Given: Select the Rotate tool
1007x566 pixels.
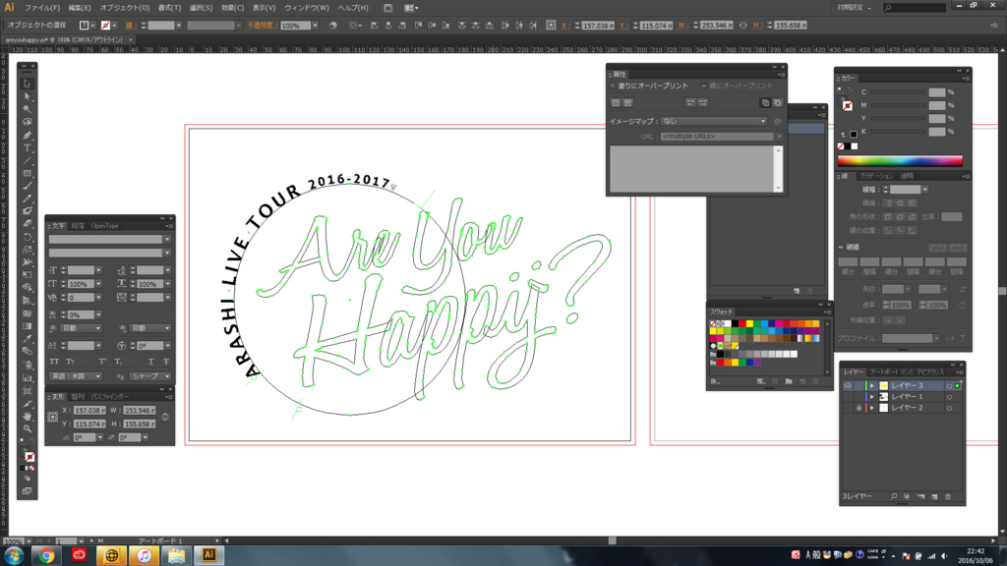Looking at the screenshot, I should [27, 237].
